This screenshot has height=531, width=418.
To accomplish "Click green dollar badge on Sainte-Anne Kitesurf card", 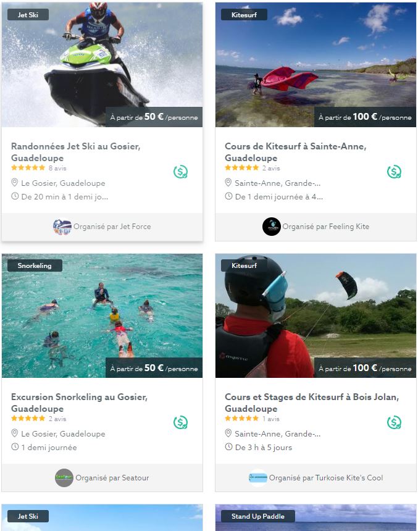I will coord(394,172).
